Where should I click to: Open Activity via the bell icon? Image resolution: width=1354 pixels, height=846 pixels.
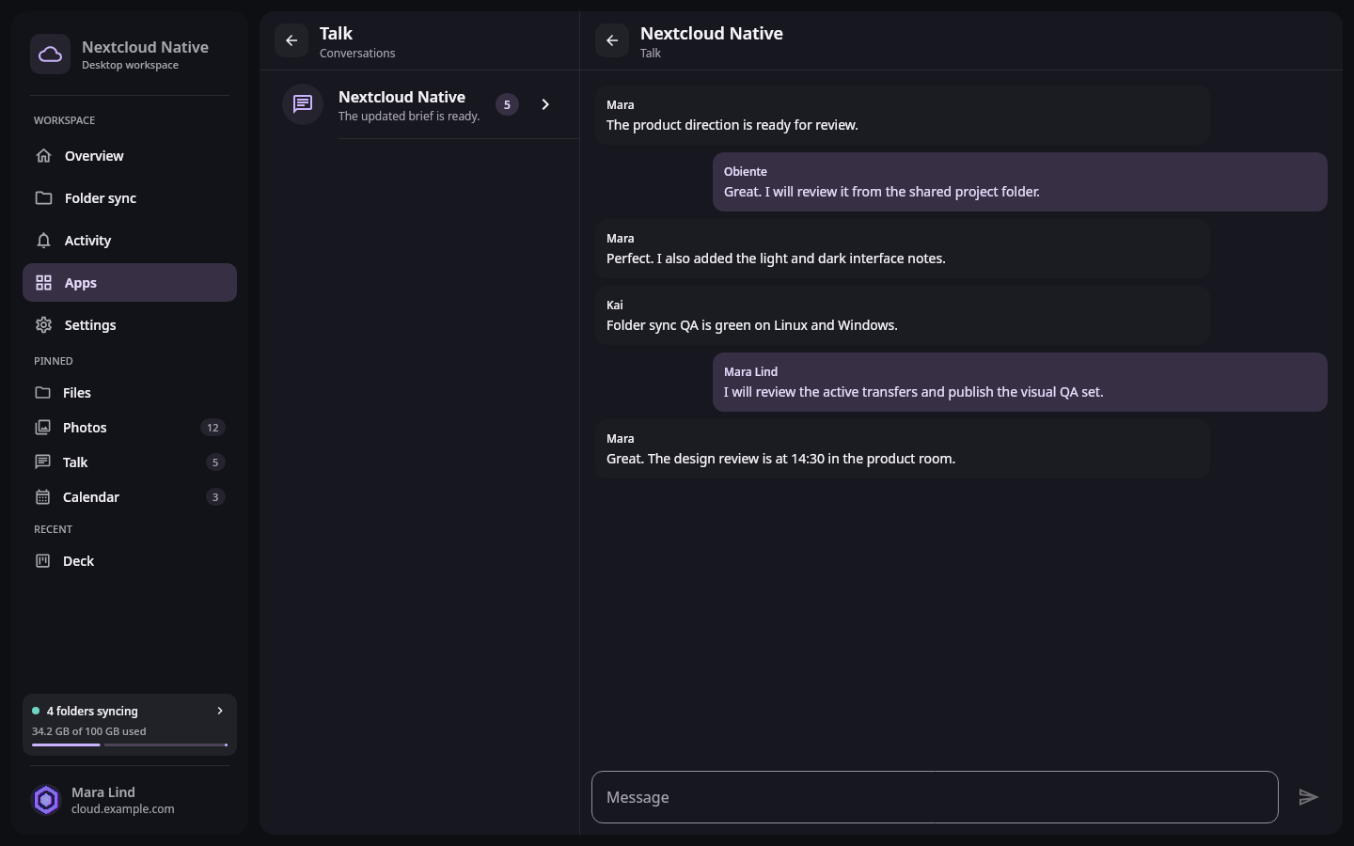(43, 241)
